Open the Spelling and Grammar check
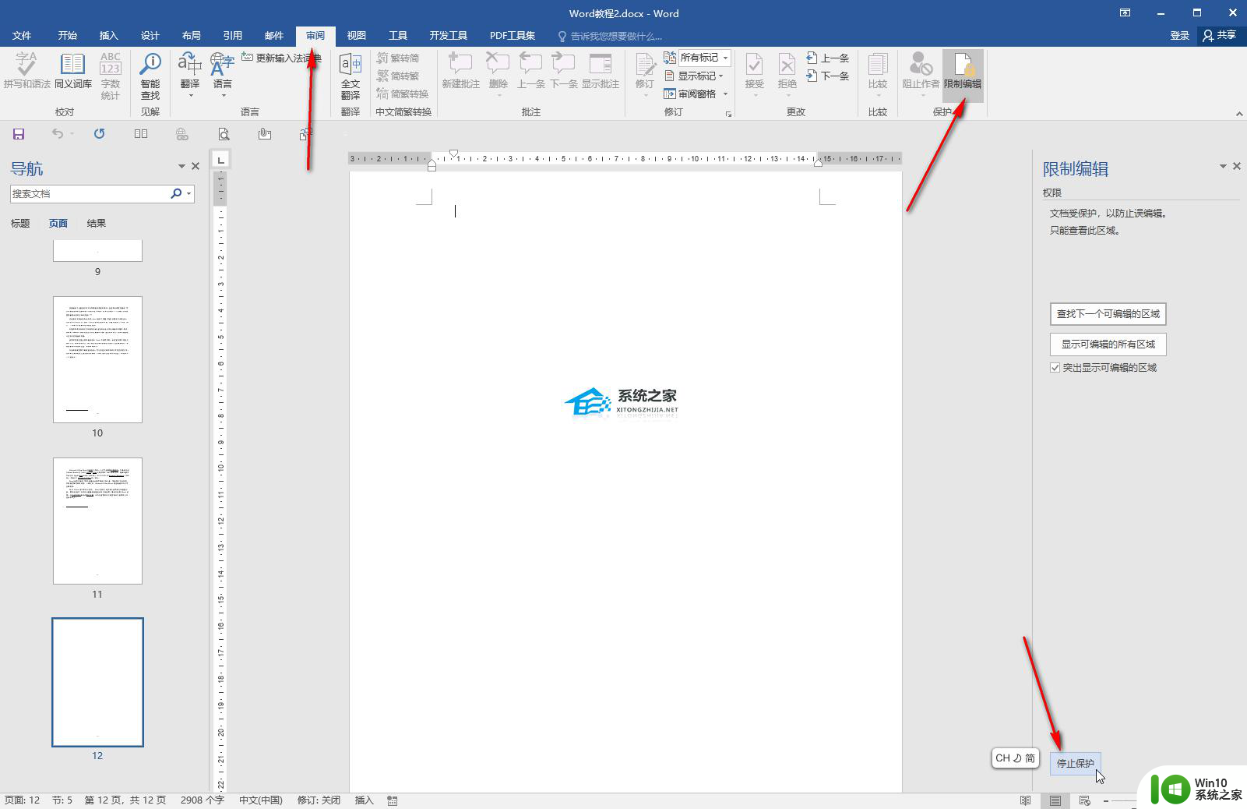This screenshot has height=809, width=1247. (x=26, y=71)
